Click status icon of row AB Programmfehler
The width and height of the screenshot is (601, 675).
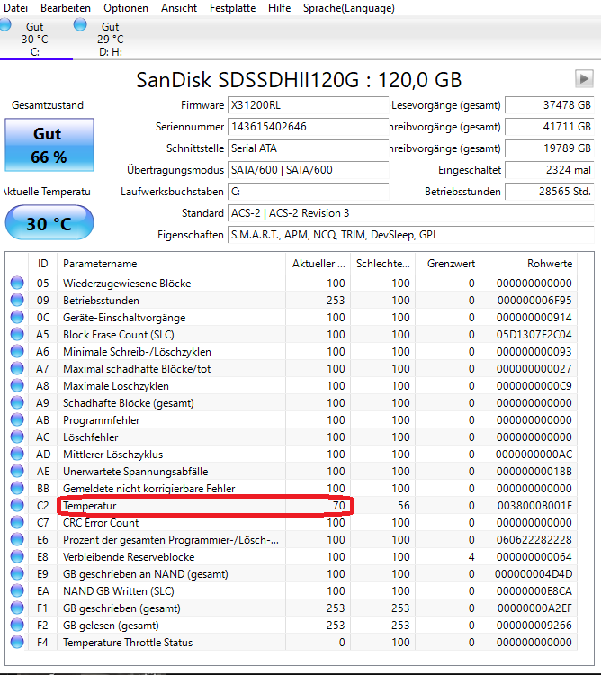(17, 419)
